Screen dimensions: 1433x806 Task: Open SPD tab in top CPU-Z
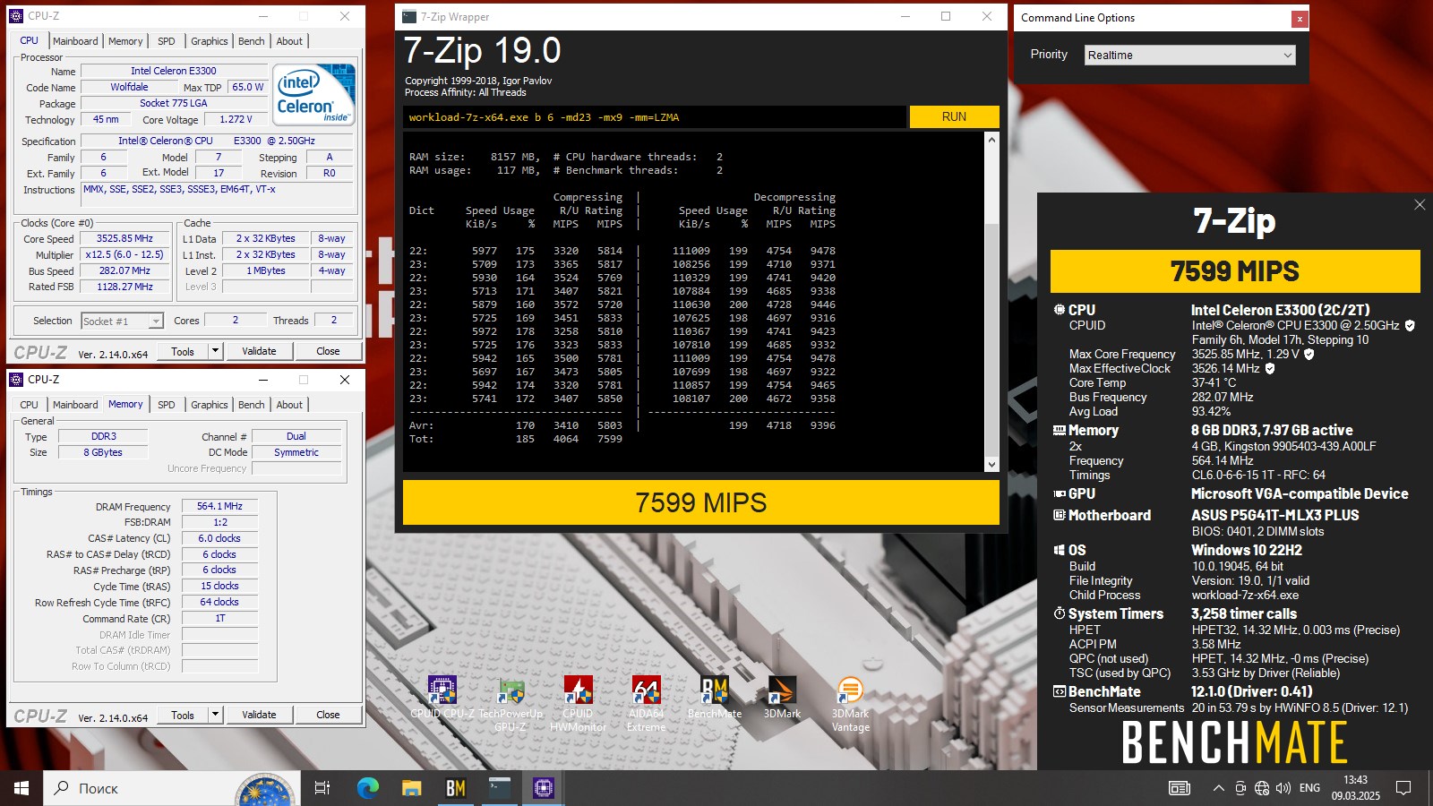click(167, 41)
